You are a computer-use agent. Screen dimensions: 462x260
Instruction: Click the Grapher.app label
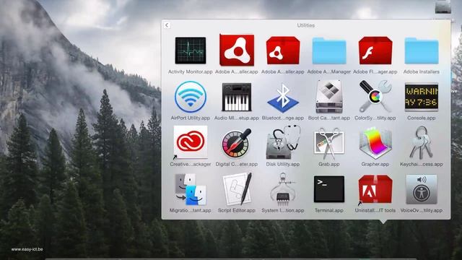pos(375,164)
